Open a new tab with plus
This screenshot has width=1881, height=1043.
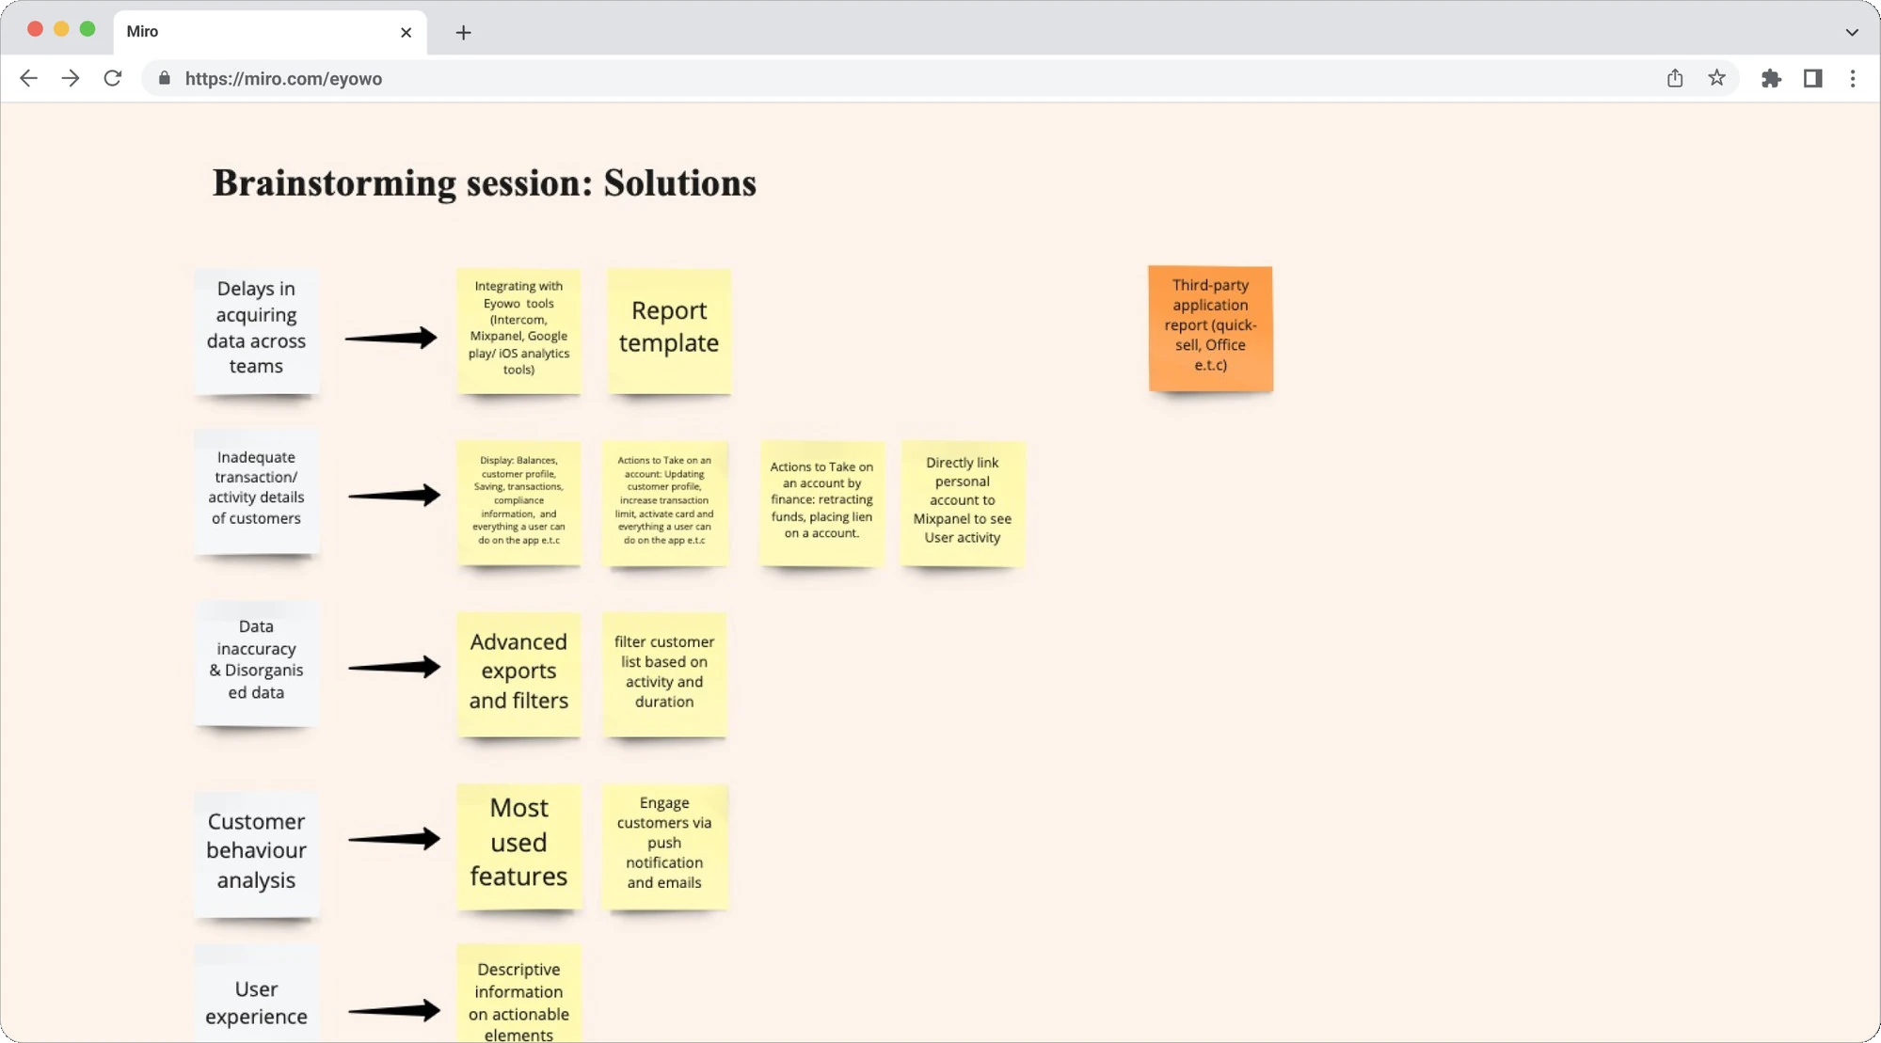pyautogui.click(x=463, y=33)
